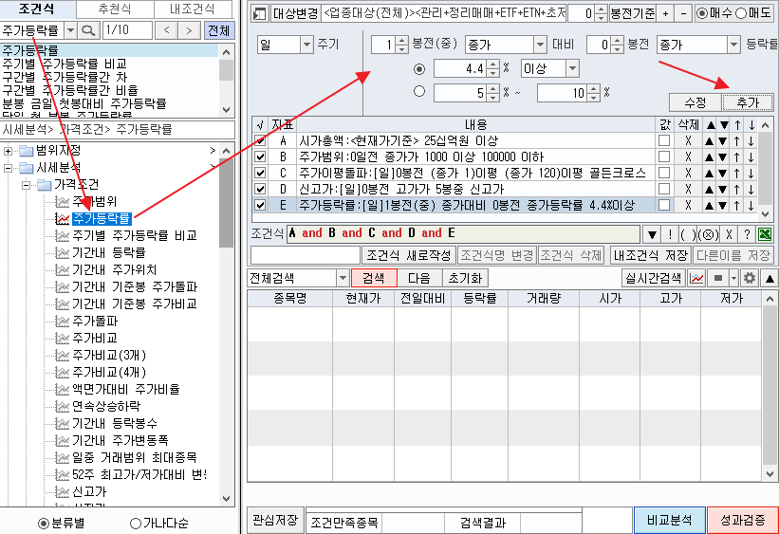Click the stop square icon in results toolbar
The height and width of the screenshot is (534, 779).
pos(718,278)
